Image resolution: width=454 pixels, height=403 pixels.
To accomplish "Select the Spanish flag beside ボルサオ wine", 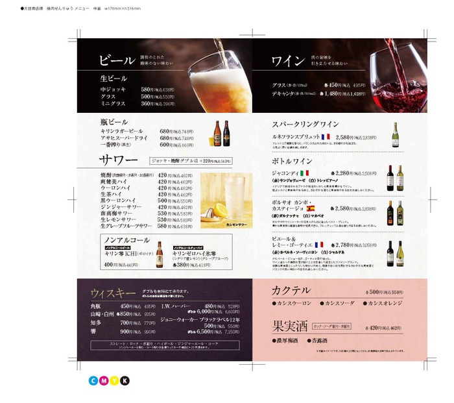I will tap(311, 208).
